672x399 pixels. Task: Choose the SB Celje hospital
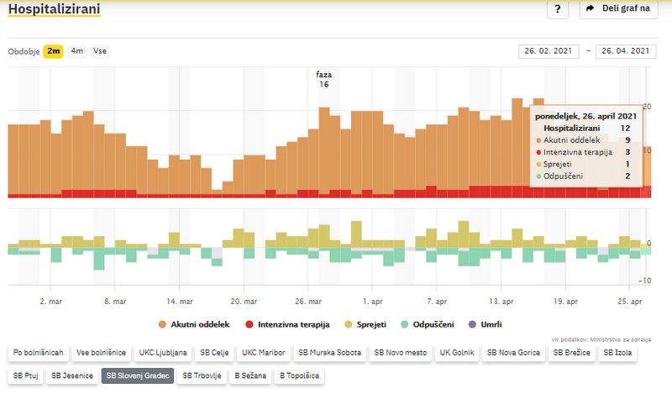point(214,354)
